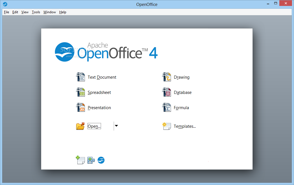The width and height of the screenshot is (294, 185).
Task: Click the Open... button label
Action: tap(94, 126)
